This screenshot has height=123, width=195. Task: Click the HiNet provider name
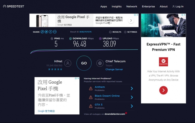coord(58,61)
